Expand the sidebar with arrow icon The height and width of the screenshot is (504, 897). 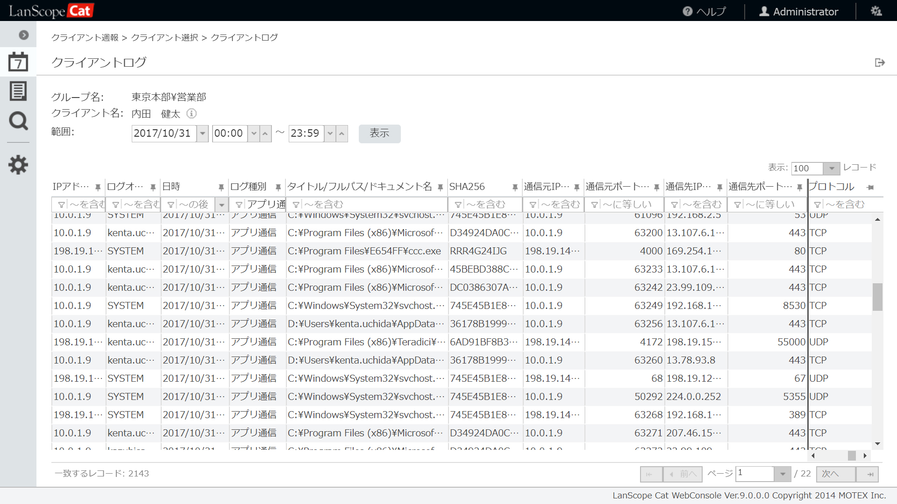pos(24,35)
